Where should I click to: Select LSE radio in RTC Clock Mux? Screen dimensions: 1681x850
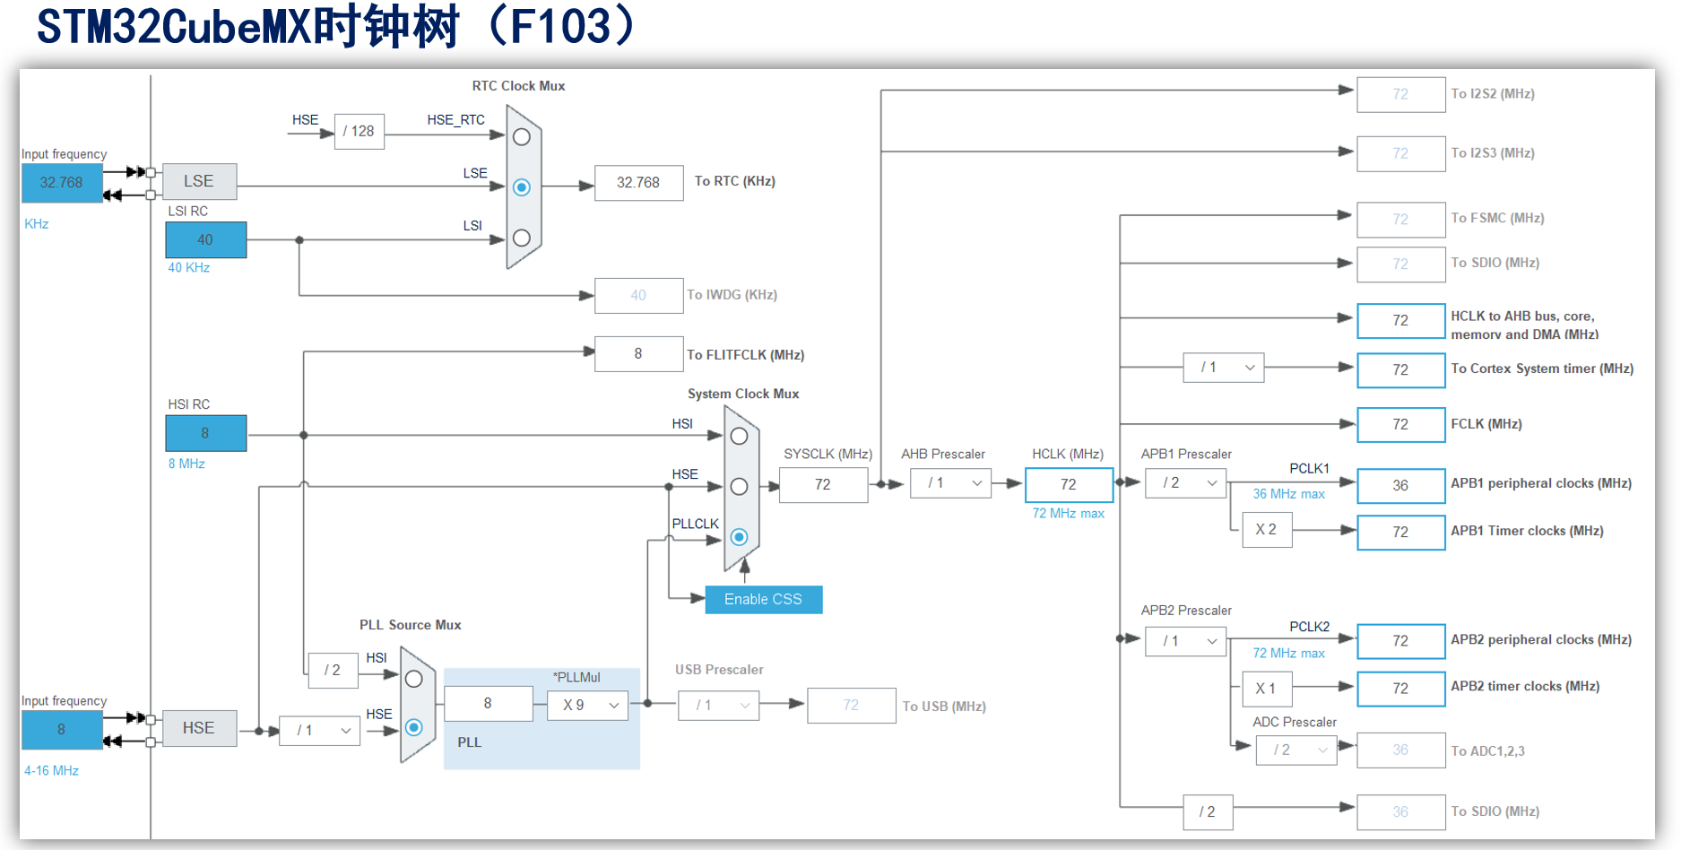point(522,187)
